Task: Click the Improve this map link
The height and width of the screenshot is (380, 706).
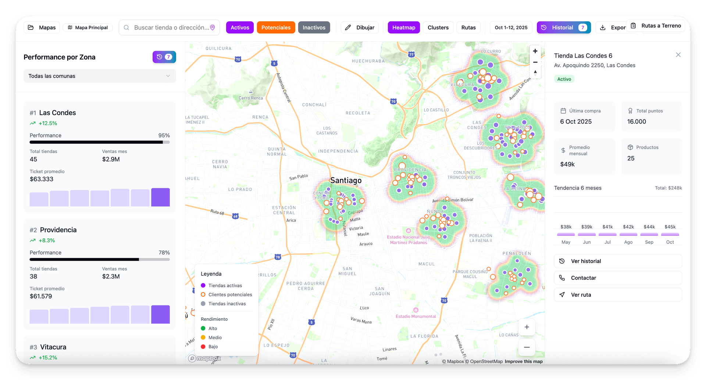Action: pos(523,361)
